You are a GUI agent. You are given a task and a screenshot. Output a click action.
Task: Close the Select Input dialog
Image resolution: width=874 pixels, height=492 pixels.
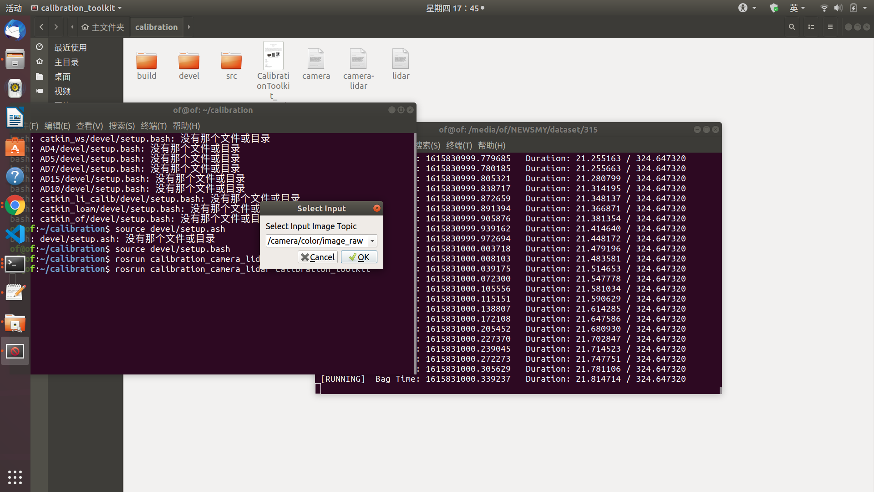(x=377, y=208)
